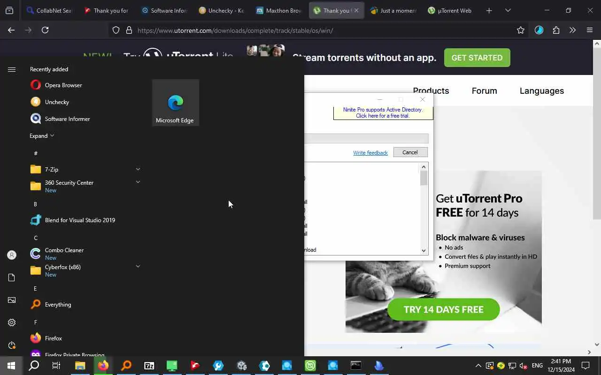The width and height of the screenshot is (601, 375).
Task: Bookmark this page with the star icon
Action: 520,30
